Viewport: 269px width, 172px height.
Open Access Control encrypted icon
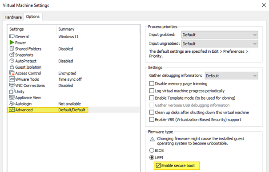pos(12,73)
